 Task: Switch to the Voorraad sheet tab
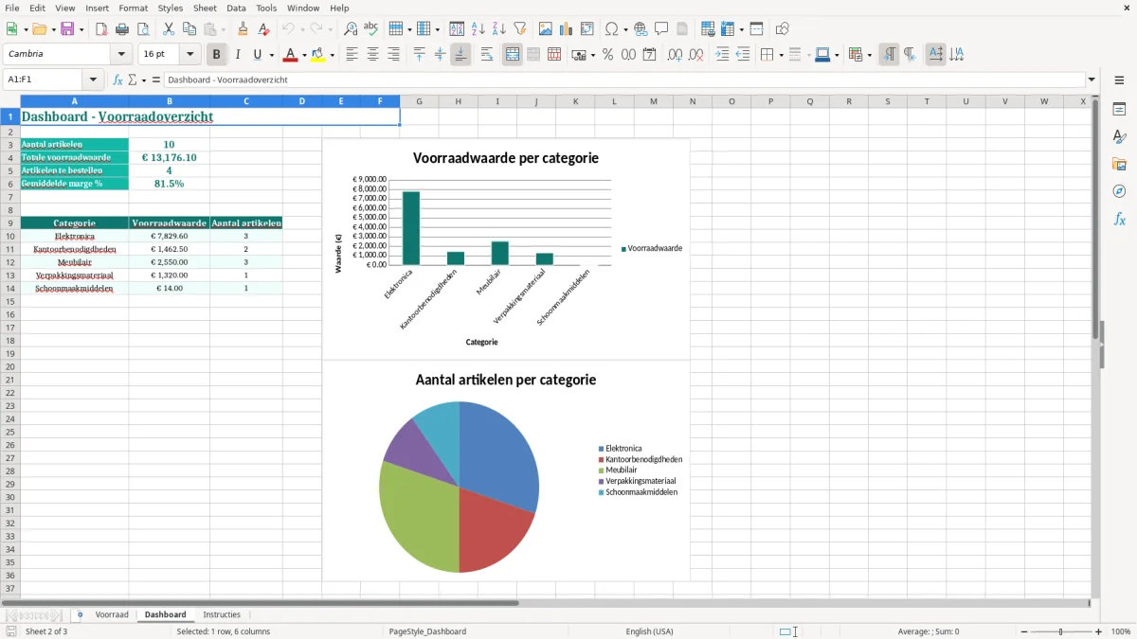click(112, 614)
